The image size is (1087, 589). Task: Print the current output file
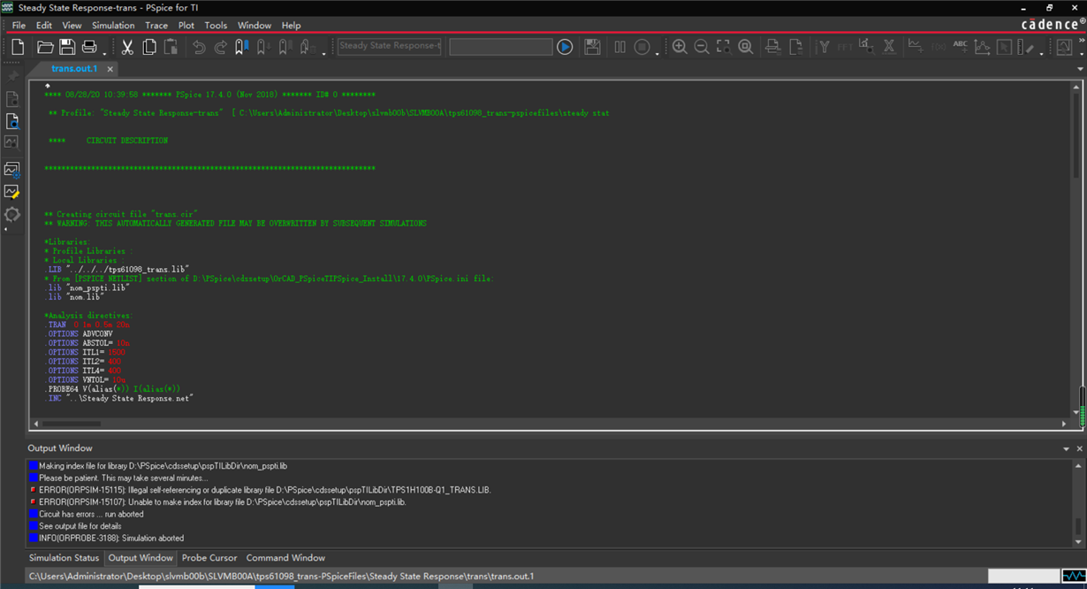[89, 47]
